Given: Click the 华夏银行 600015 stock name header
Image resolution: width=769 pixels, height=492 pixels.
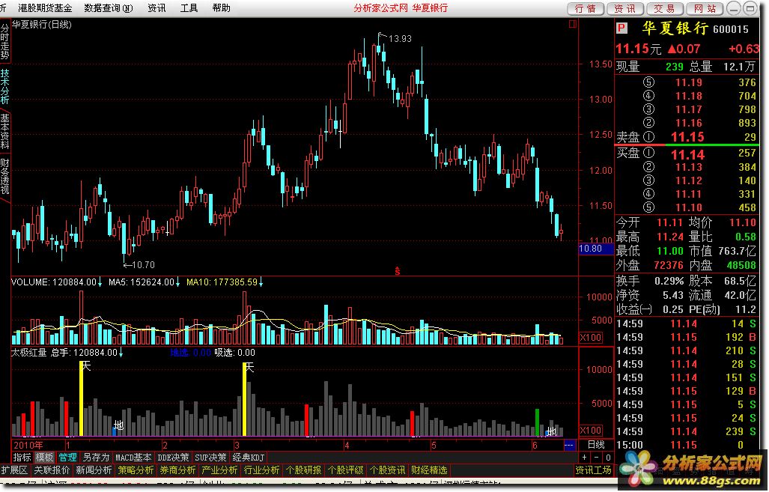Looking at the screenshot, I should point(695,28).
